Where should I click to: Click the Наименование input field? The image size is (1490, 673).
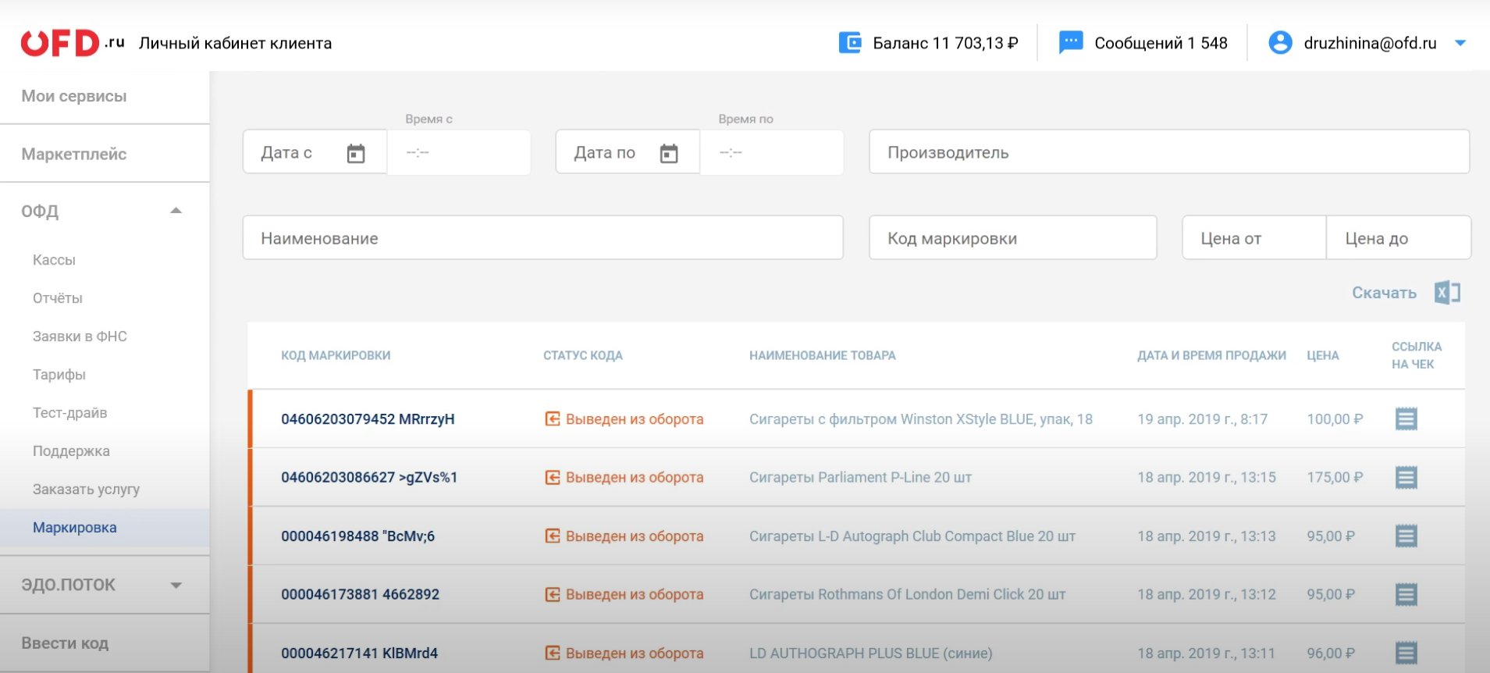(x=543, y=238)
